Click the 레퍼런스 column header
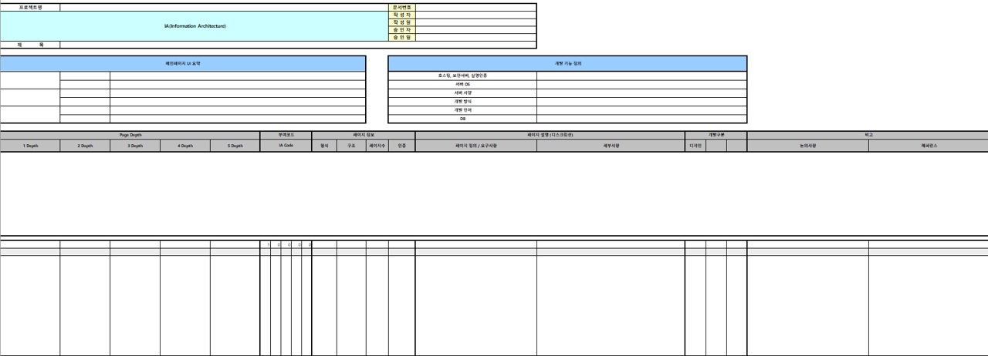Image resolution: width=988 pixels, height=356 pixels. click(928, 145)
